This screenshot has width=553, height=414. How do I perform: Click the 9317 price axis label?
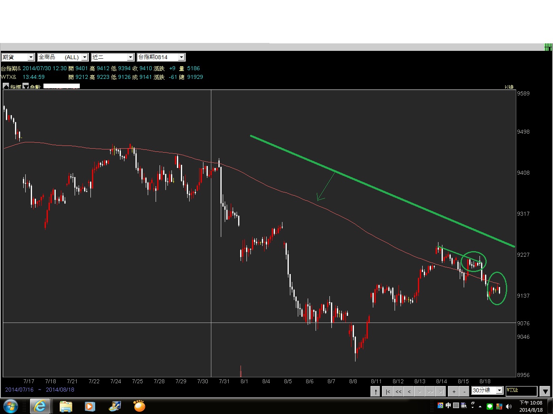tap(523, 214)
